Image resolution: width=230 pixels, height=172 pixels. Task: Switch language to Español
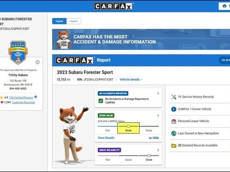[74, 21]
